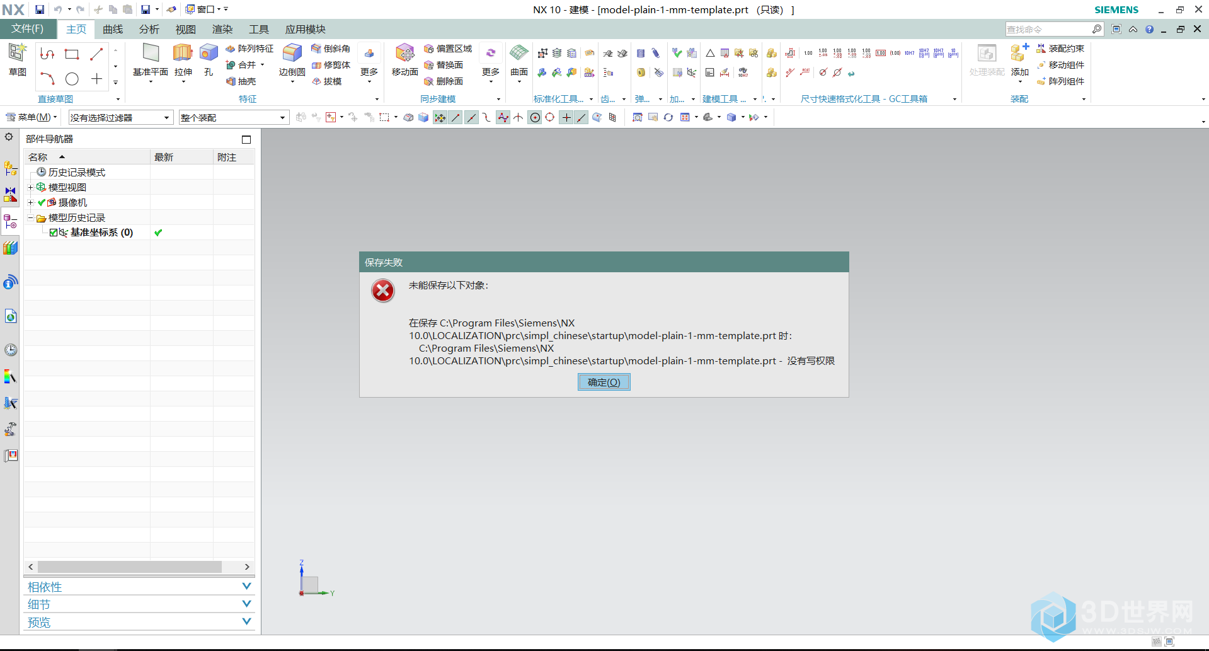Open the 整个装配 selection scope dropdown
The height and width of the screenshot is (651, 1209).
pyautogui.click(x=234, y=117)
